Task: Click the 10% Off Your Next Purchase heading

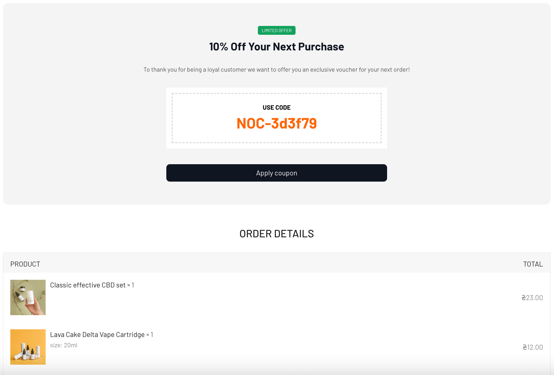Action: pyautogui.click(x=276, y=47)
